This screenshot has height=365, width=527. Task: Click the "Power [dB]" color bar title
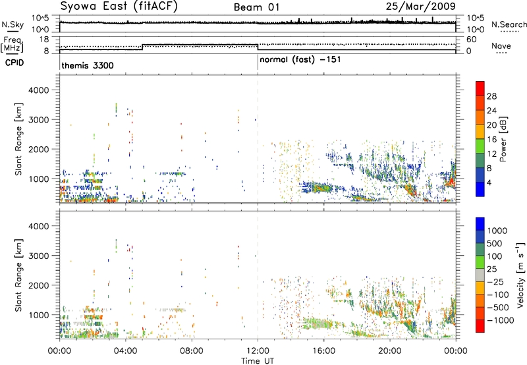pos(503,139)
